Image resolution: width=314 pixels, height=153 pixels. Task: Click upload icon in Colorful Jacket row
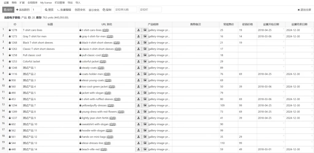tap(138, 62)
